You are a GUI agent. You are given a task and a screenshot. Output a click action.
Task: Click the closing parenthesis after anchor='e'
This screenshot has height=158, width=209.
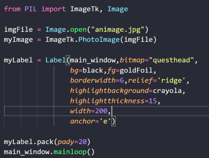pos(113,121)
